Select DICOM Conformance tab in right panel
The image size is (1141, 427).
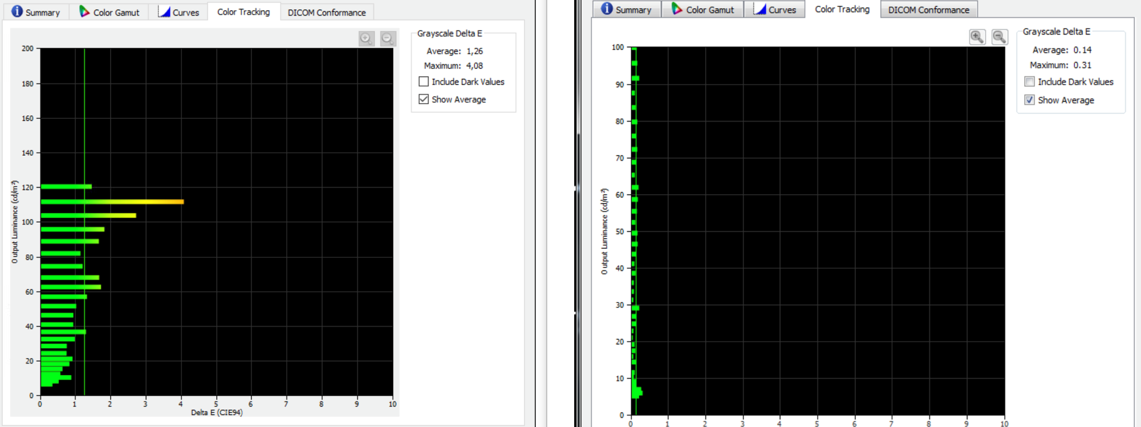[x=928, y=9]
